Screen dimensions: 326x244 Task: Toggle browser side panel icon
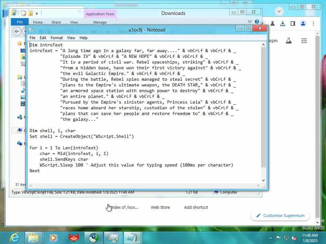pyautogui.click(x=293, y=24)
